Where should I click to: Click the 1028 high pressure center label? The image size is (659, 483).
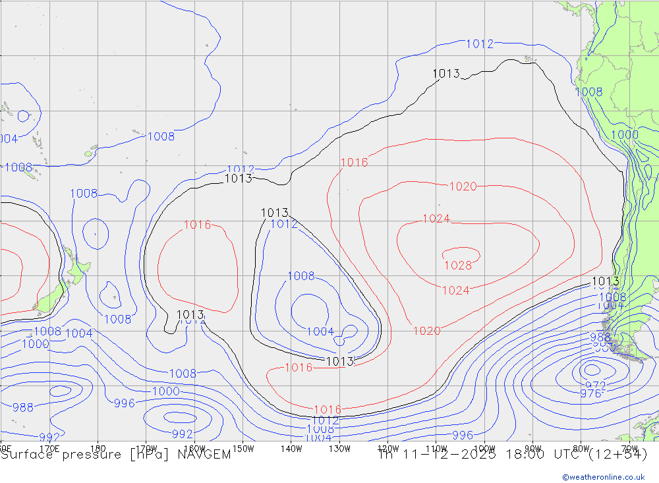(458, 266)
